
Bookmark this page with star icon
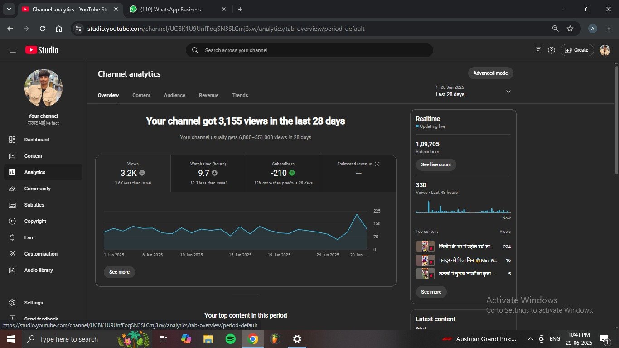point(570,29)
